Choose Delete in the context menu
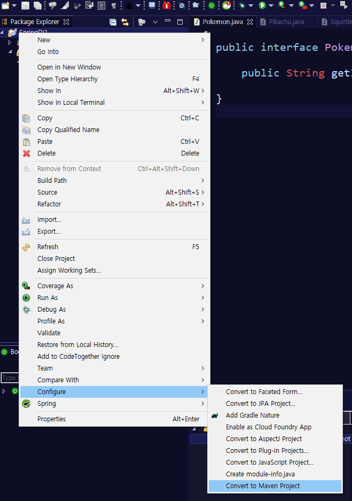The image size is (352, 501). click(x=115, y=153)
